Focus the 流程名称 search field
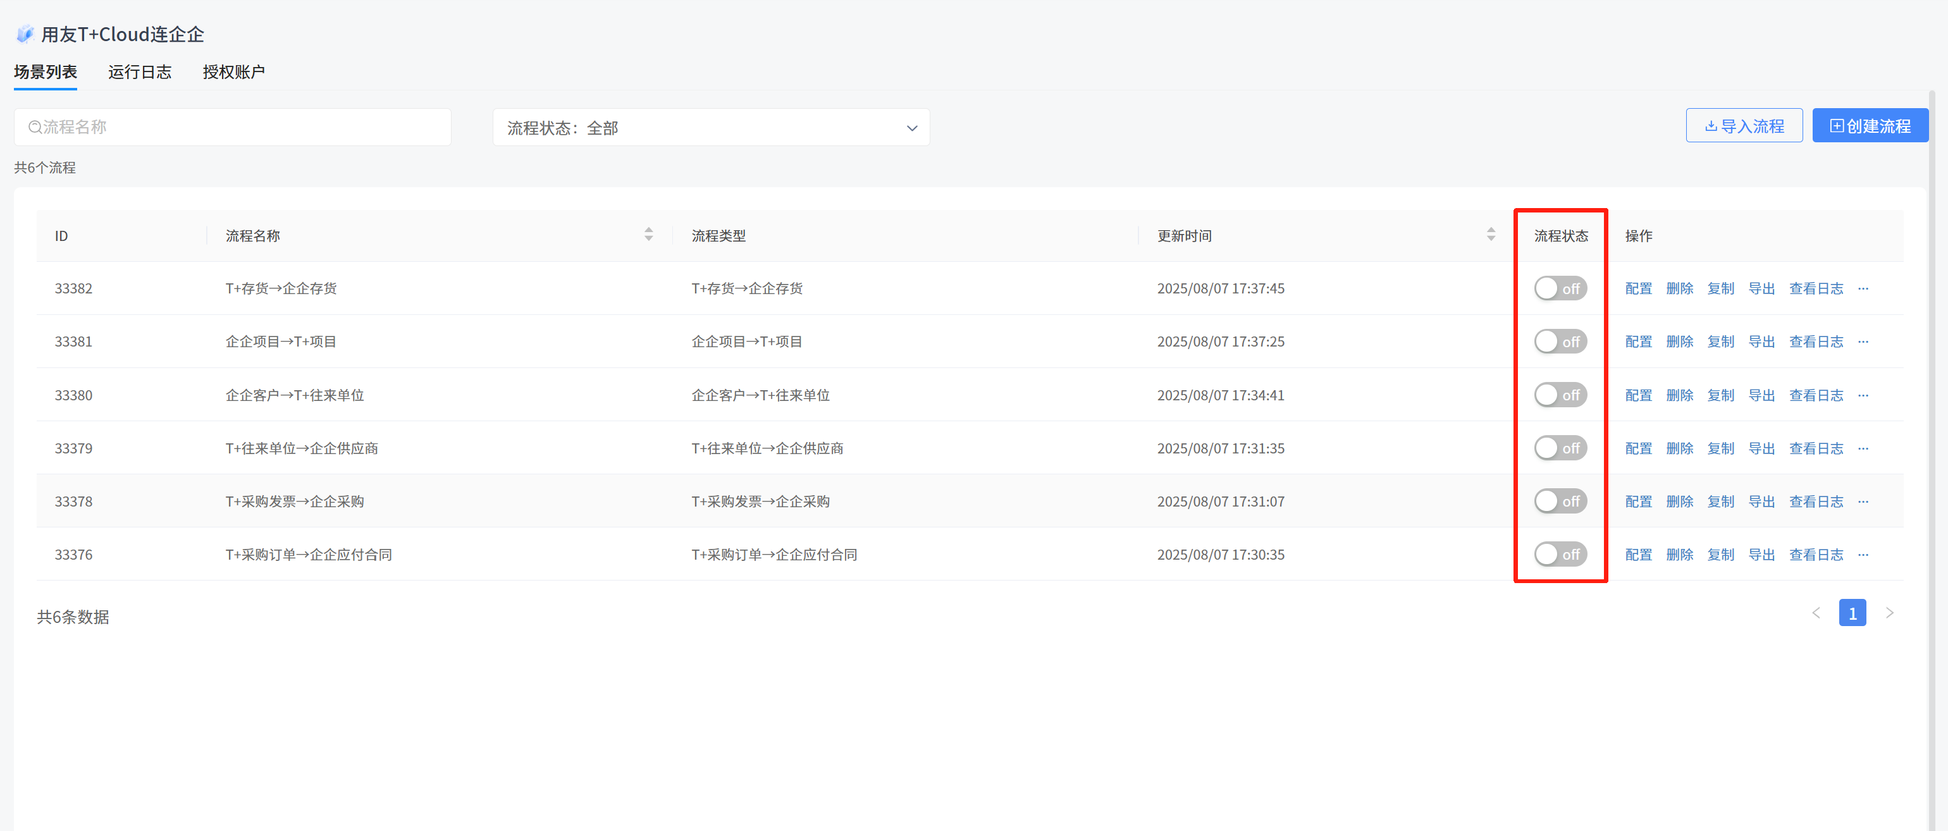 pos(233,127)
